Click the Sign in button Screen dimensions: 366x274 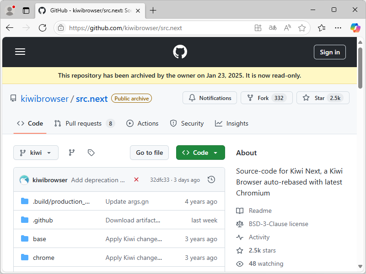[x=329, y=52]
